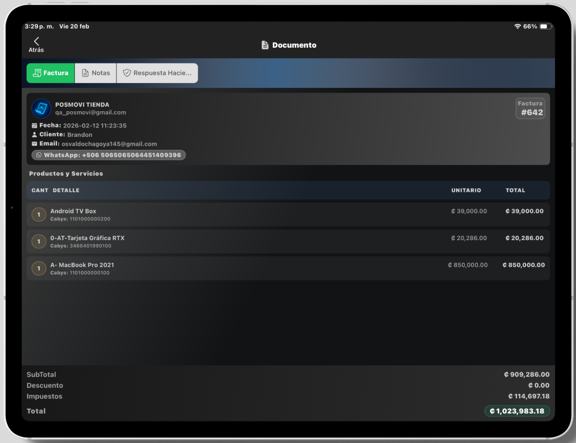576x443 pixels.
Task: Tap the WhatsApp phone number button
Action: click(x=108, y=155)
